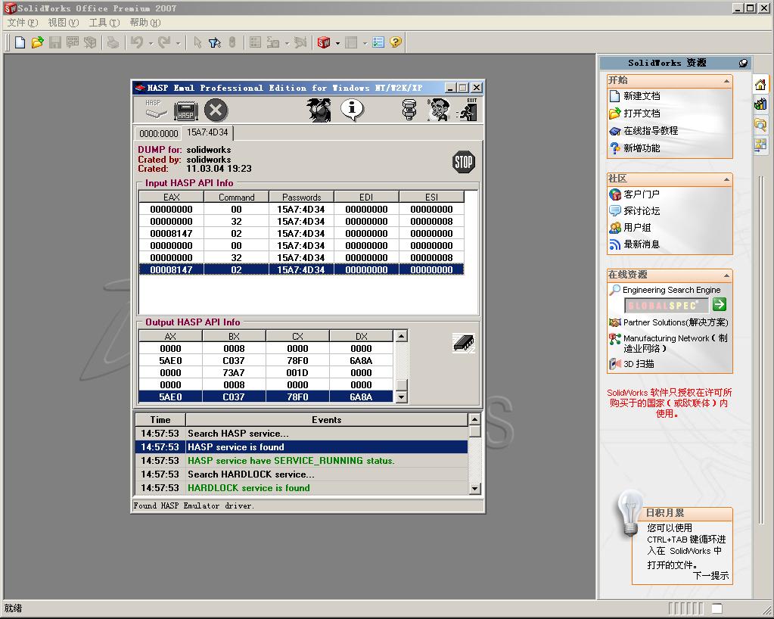Switch to the 0000:0000 tab
Screen dimensions: 774x619
pyautogui.click(x=158, y=133)
